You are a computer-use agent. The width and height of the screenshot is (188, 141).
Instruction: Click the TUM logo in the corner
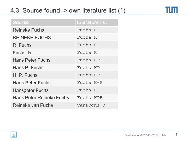pos(172,10)
